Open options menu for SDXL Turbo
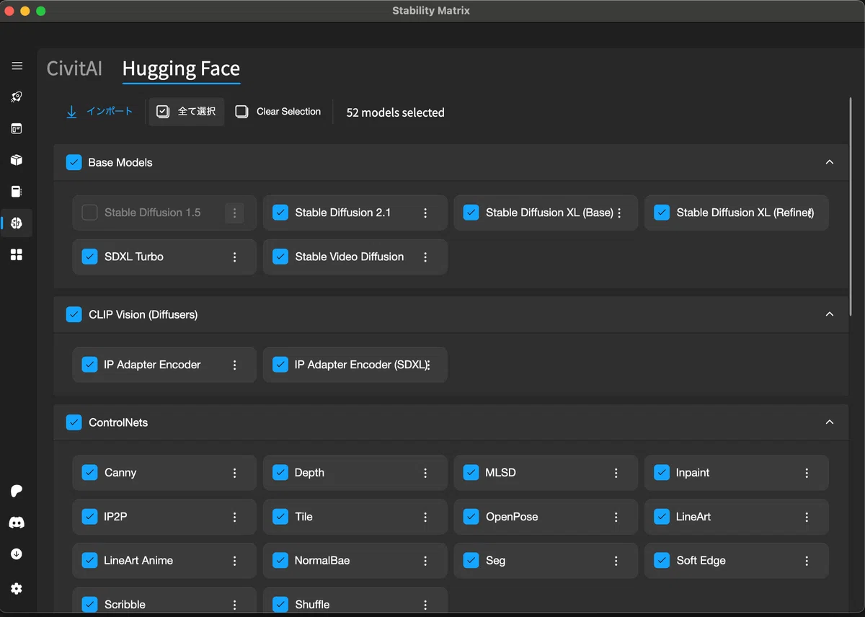 click(234, 257)
